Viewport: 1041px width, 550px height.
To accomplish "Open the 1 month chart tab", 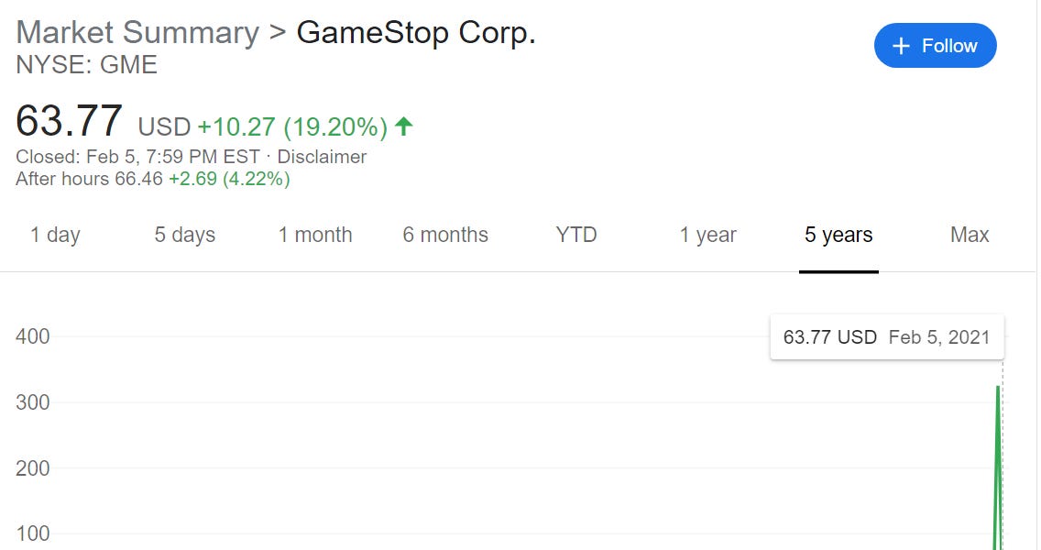I will 315,235.
